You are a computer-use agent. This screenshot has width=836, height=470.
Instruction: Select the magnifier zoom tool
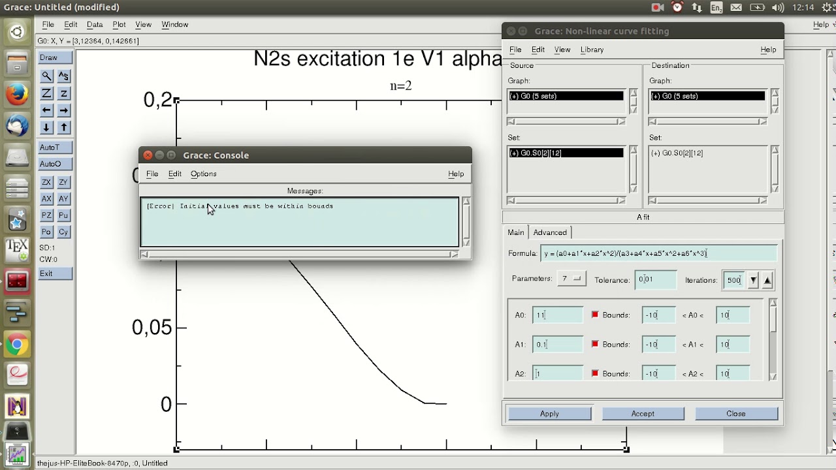point(47,76)
